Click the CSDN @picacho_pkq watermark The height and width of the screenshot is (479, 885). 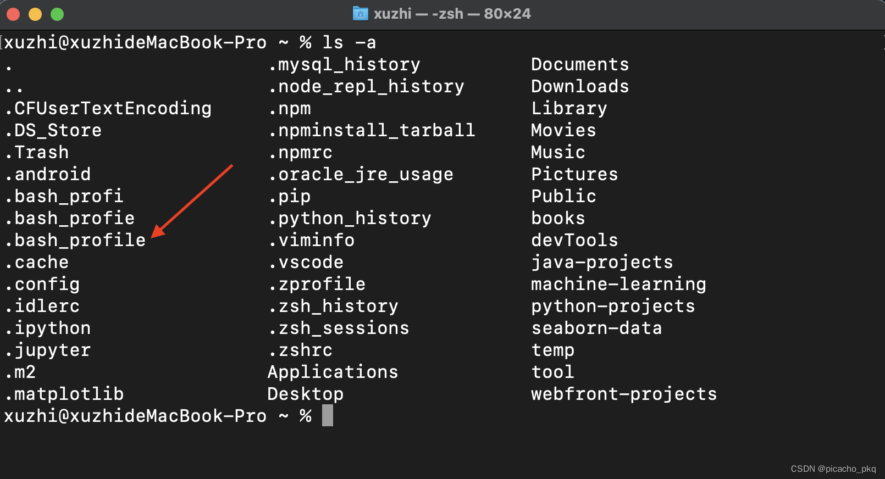833,469
